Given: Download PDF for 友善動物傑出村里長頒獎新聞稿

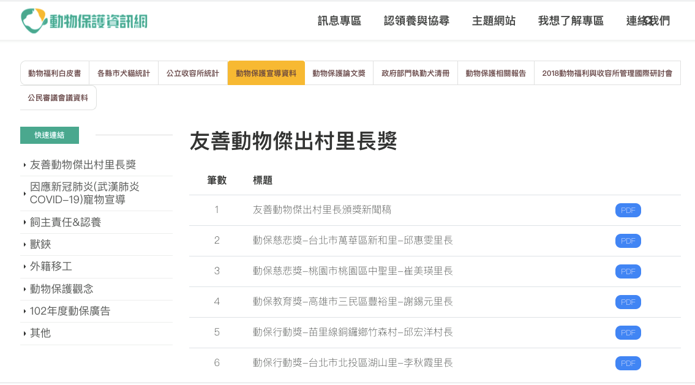Looking at the screenshot, I should pyautogui.click(x=628, y=211).
